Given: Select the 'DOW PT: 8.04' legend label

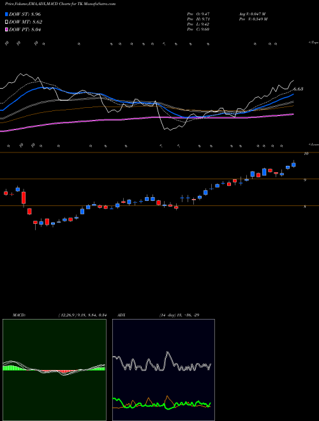Looking at the screenshot, I should point(25,30).
